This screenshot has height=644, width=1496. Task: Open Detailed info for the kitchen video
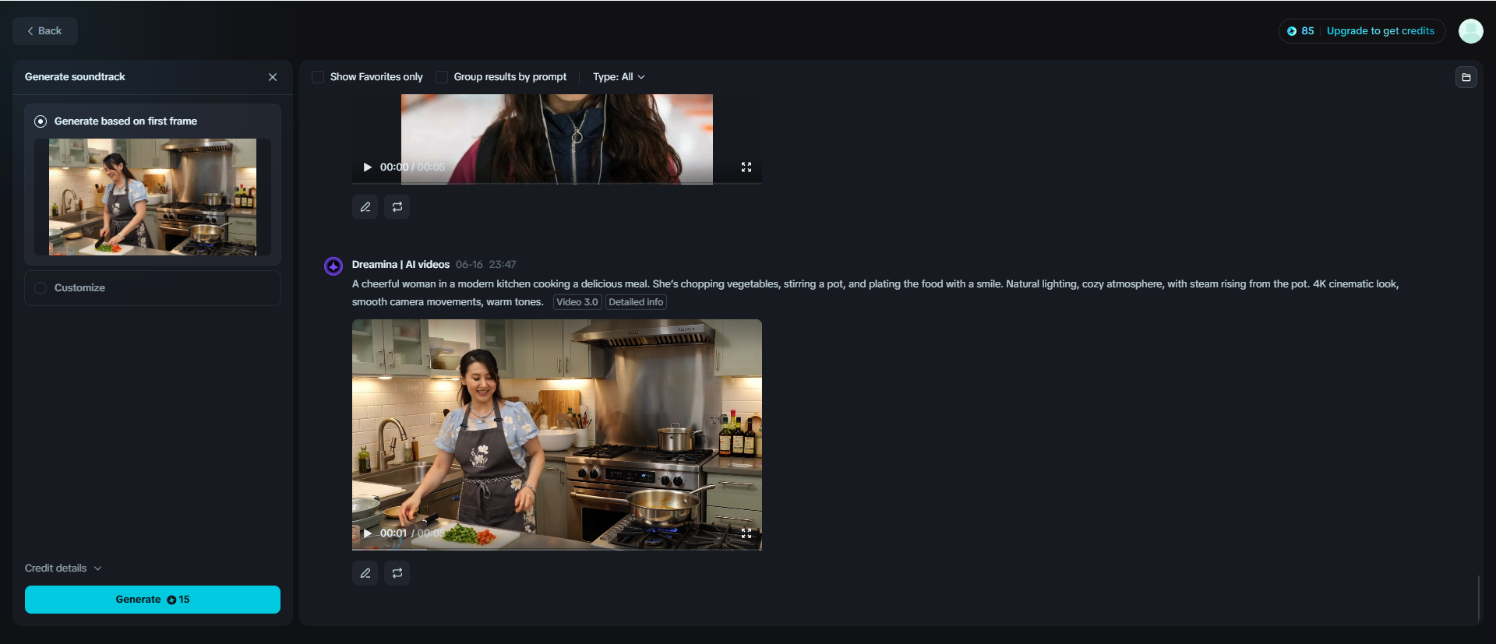636,302
